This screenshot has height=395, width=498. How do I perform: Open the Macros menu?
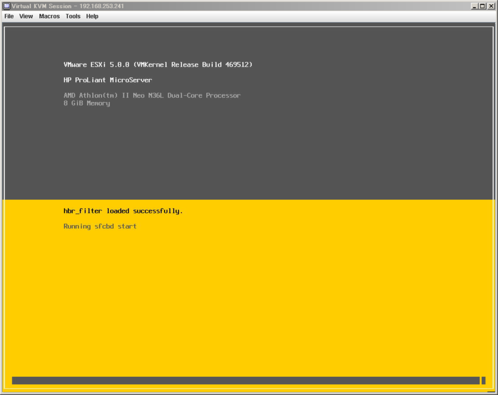tap(49, 16)
